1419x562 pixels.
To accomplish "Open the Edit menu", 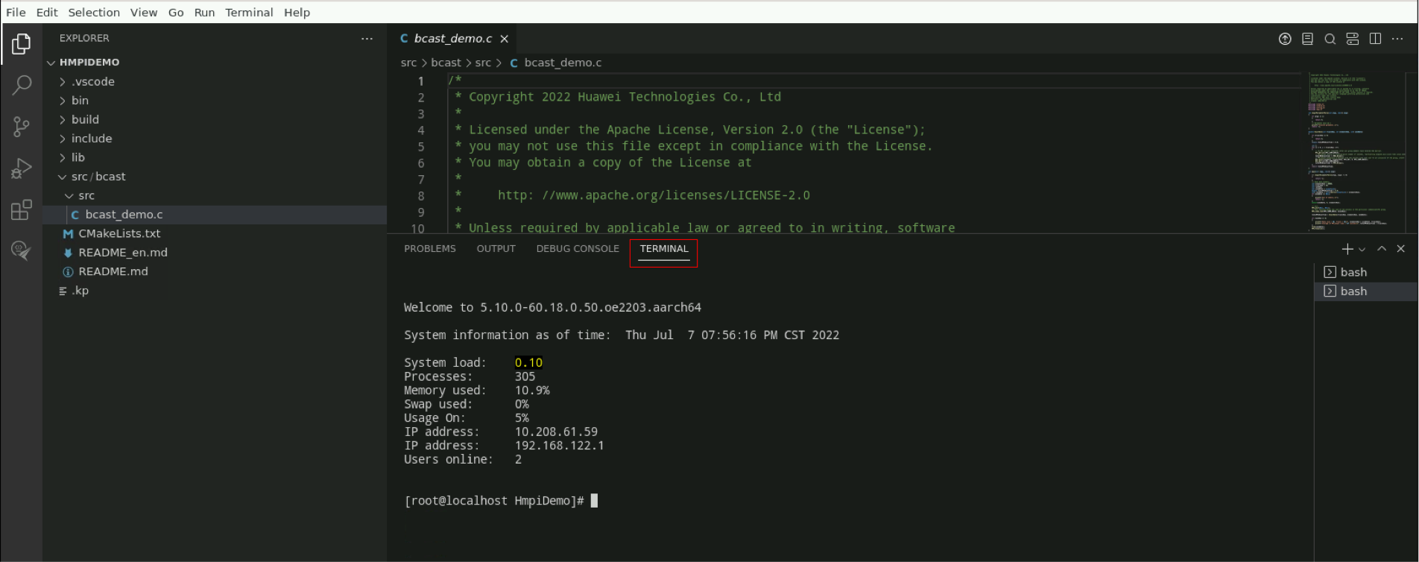I will [x=47, y=12].
